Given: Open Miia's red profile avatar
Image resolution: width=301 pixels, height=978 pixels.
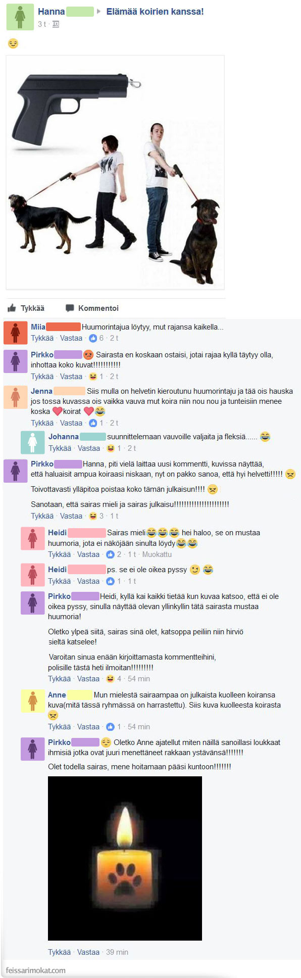Looking at the screenshot, I should point(15,333).
